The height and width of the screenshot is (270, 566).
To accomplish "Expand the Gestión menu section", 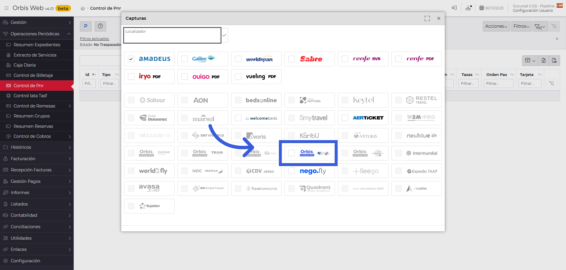I will coord(37,22).
